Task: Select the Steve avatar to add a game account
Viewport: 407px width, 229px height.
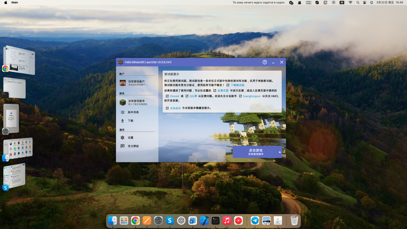Action: pyautogui.click(x=123, y=83)
